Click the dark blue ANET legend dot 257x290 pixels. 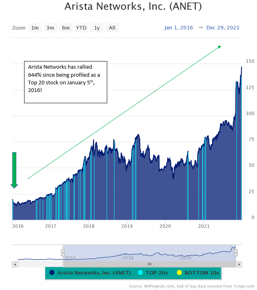click(x=52, y=273)
